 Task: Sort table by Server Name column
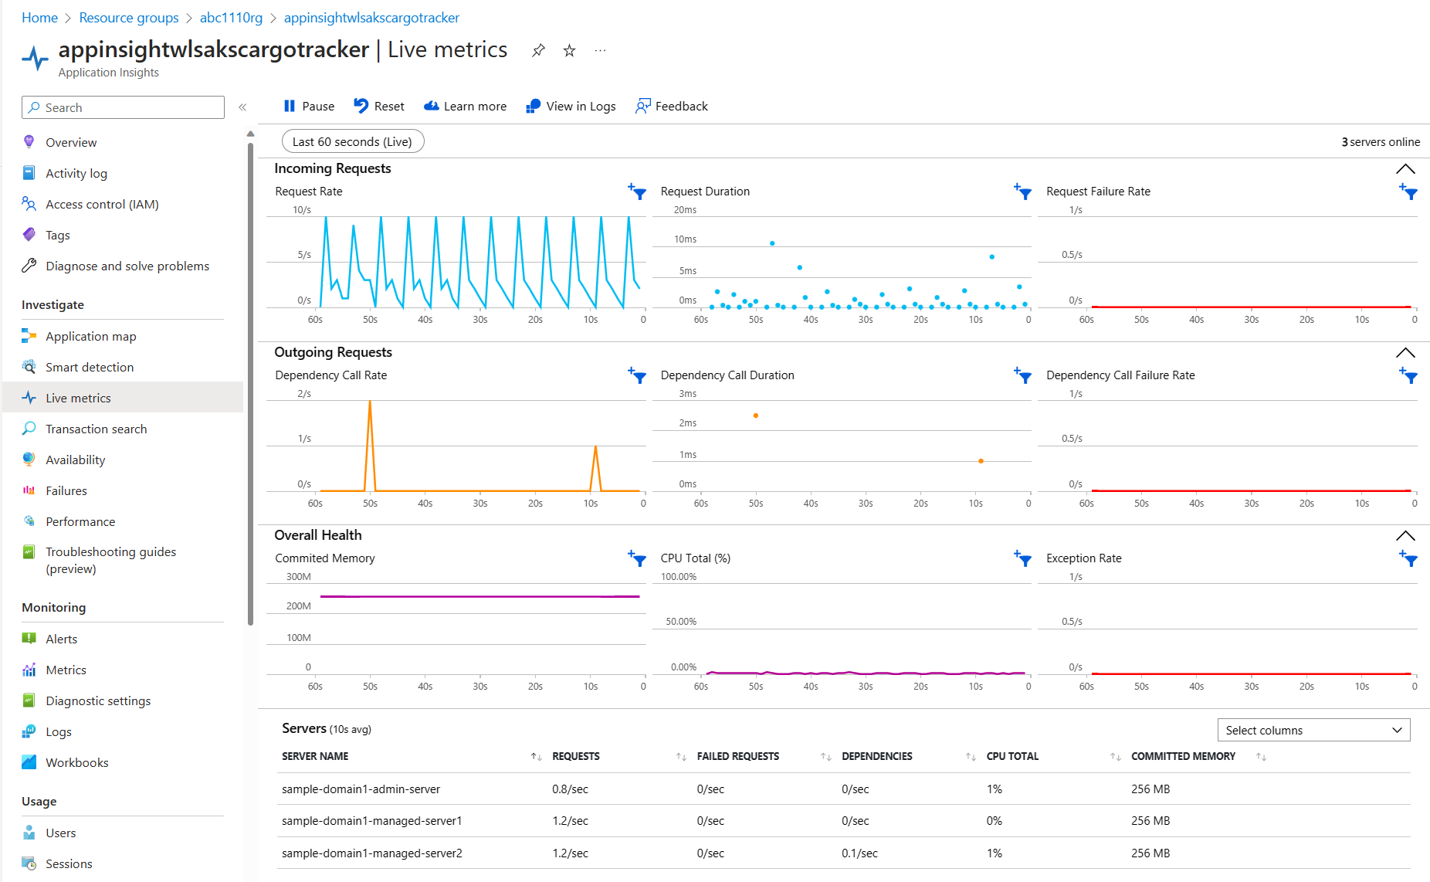pyautogui.click(x=536, y=757)
